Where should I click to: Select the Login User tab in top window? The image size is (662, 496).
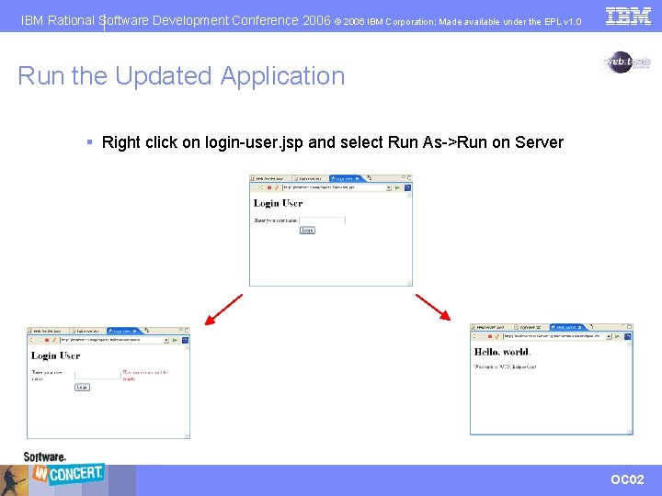348,179
